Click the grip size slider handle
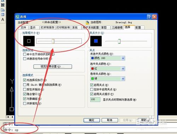 119,41
